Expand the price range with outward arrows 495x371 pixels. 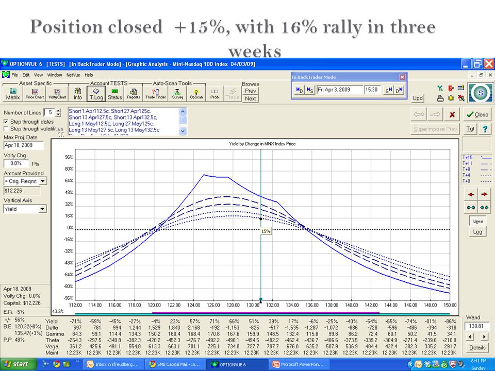click(x=484, y=207)
